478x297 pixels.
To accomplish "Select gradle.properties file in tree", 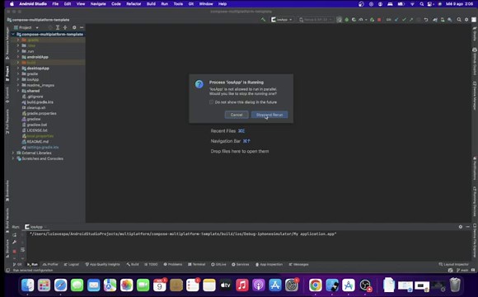I will pos(39,113).
